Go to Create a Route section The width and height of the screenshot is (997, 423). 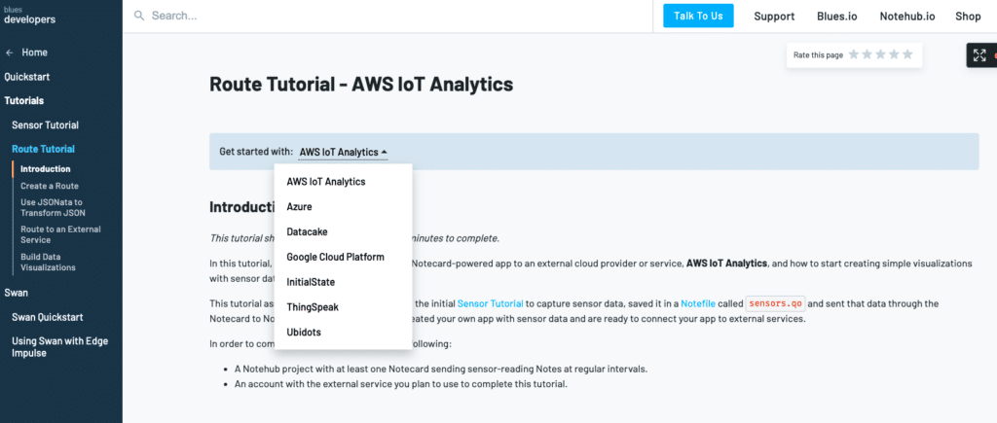[50, 186]
